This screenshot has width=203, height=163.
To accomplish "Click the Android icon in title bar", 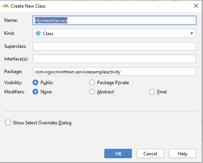I will pyautogui.click(x=6, y=6).
